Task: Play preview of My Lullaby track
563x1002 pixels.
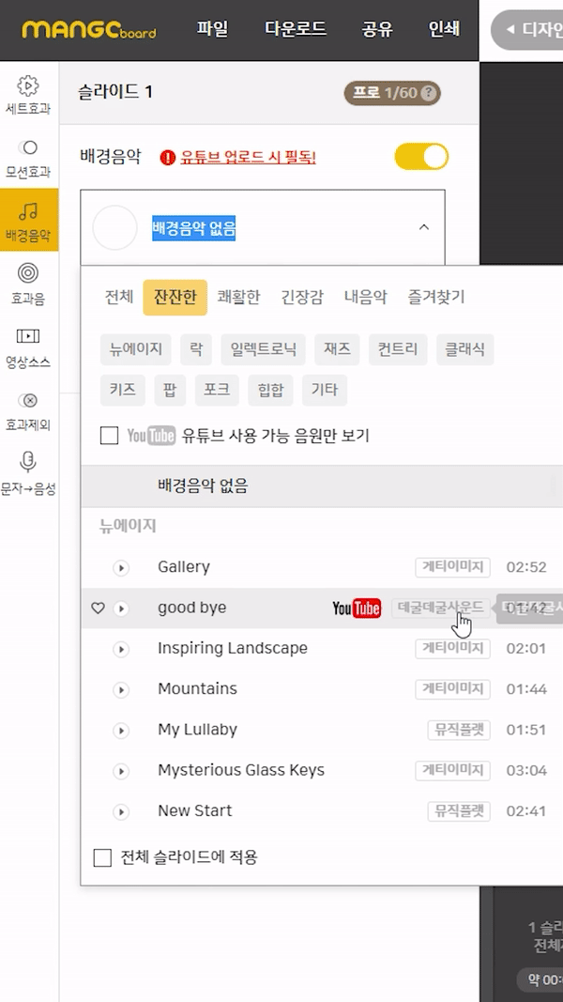Action: 121,731
